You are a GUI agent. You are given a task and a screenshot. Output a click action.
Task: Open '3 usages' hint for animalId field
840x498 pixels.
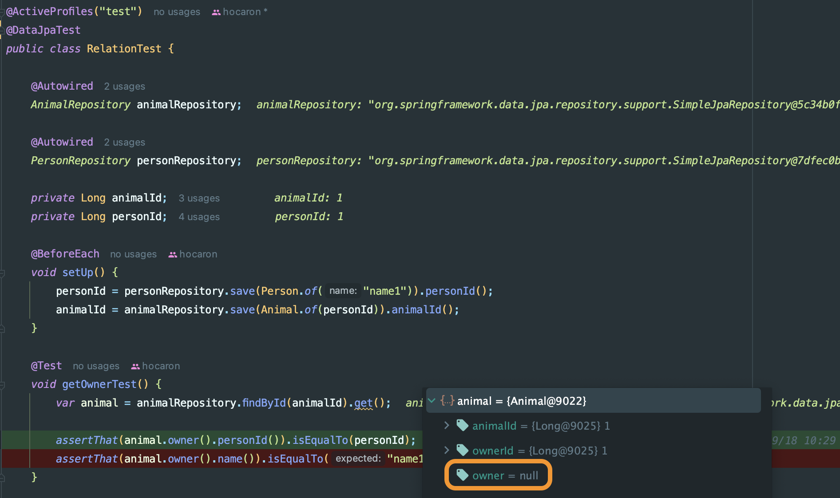tap(199, 198)
